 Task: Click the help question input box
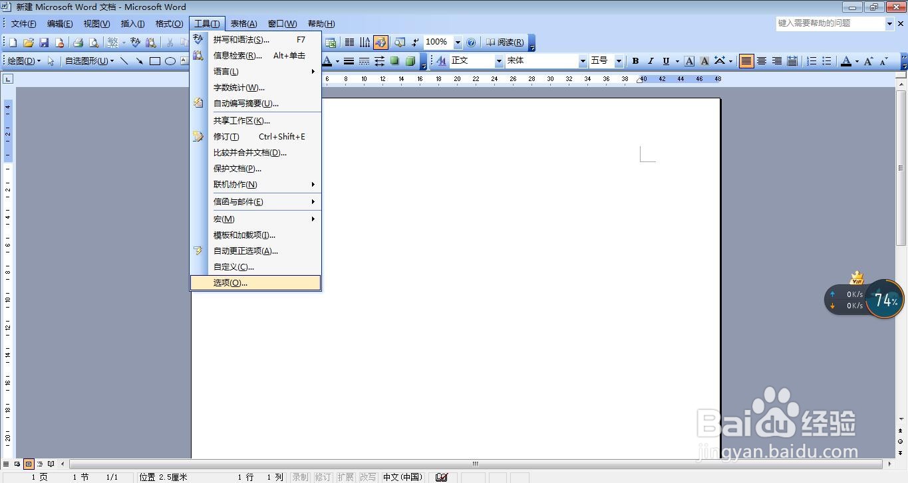[x=830, y=23]
